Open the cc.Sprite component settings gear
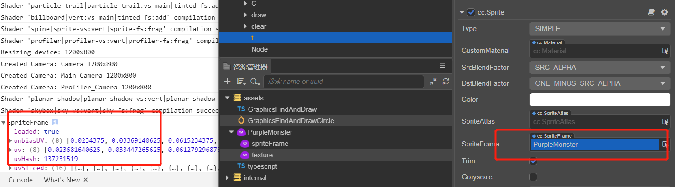The width and height of the screenshot is (675, 187). [664, 12]
